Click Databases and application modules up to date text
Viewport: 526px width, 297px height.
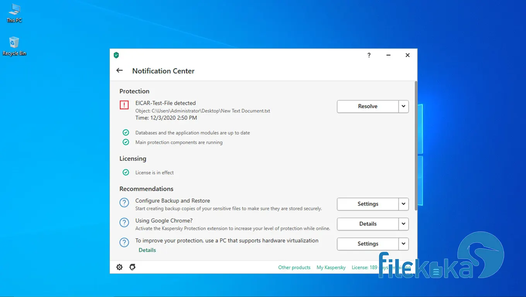(193, 133)
